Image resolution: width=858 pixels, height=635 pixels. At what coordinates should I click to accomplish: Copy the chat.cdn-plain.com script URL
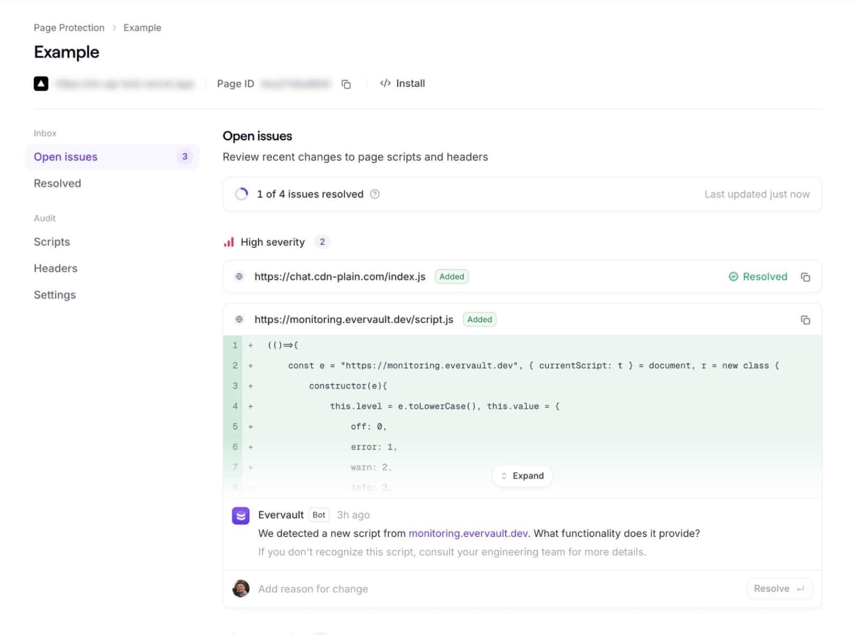click(x=805, y=277)
